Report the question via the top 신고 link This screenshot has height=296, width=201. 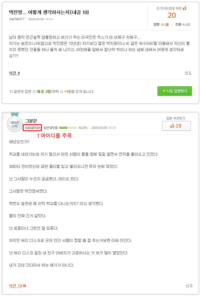(188, 73)
